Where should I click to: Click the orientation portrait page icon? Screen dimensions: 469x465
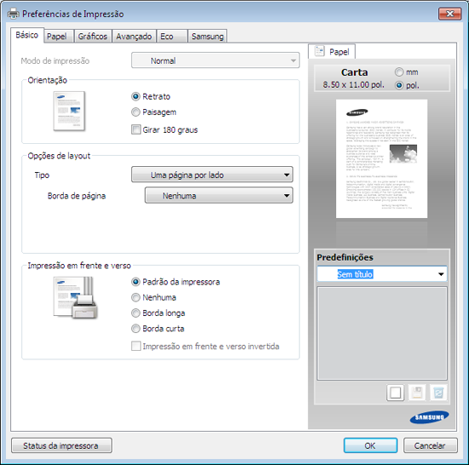pyautogui.click(x=69, y=111)
